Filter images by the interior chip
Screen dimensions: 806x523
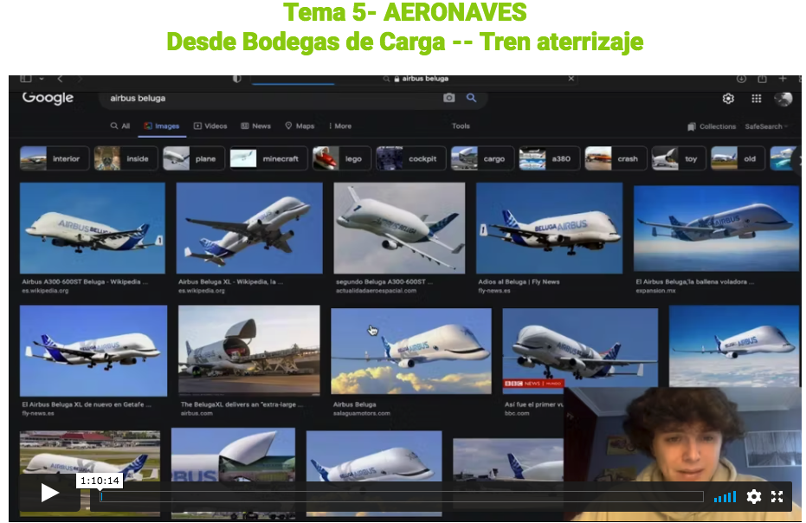(x=54, y=158)
